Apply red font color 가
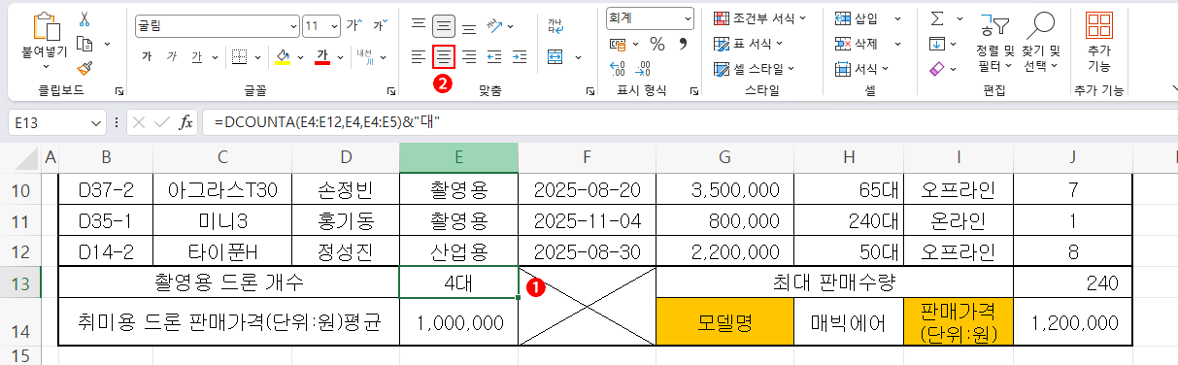This screenshot has height=365, width=1178. click(323, 56)
